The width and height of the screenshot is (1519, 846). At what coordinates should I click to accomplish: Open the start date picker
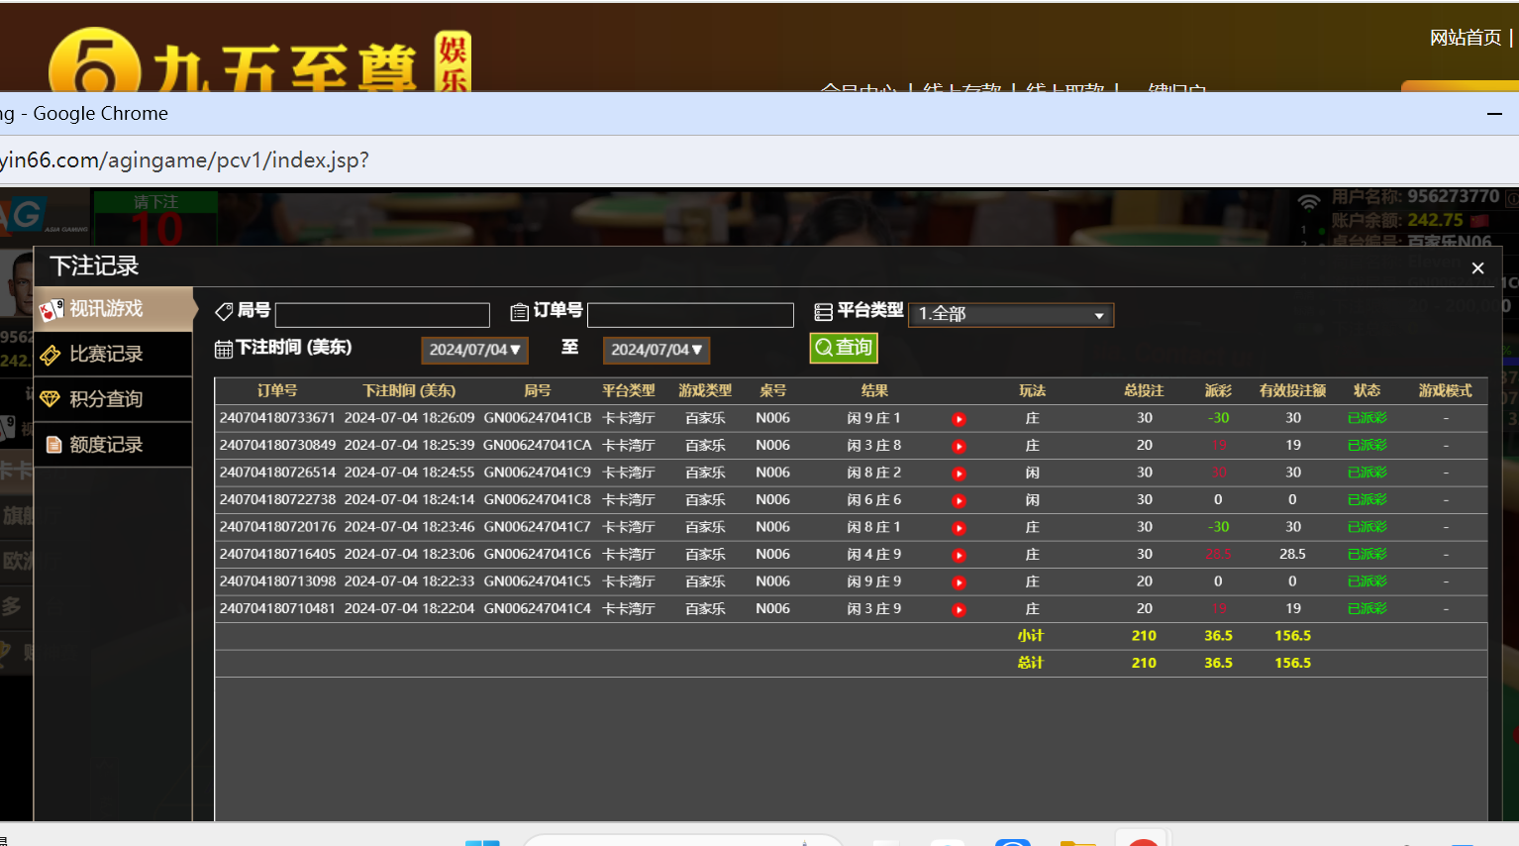tap(474, 350)
